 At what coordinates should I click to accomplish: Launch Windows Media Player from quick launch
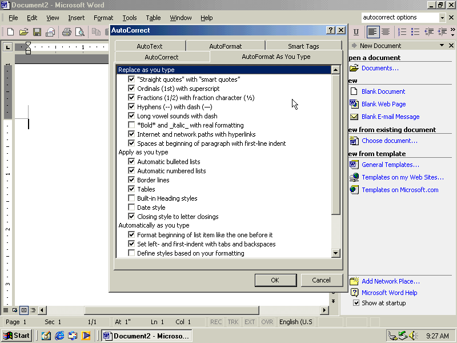86,336
